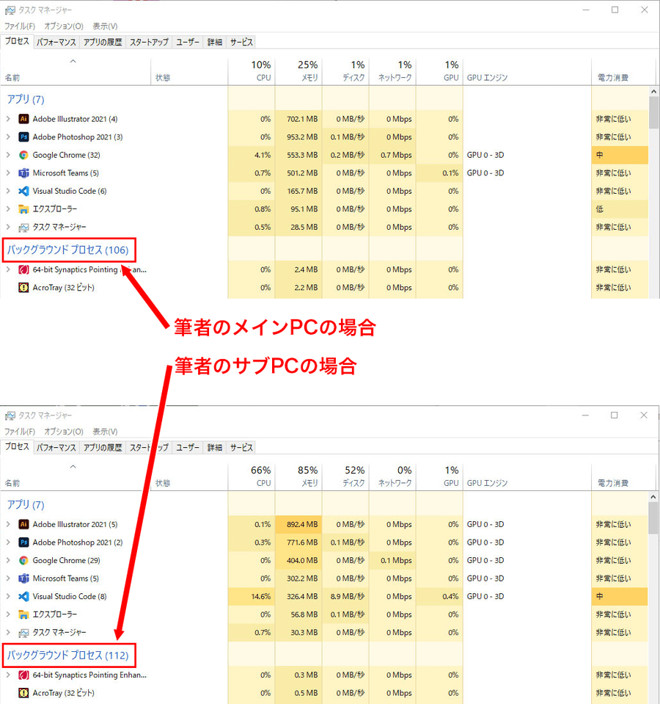
Task: Click 14.6% CPU cell for VS Code
Action: click(x=252, y=596)
